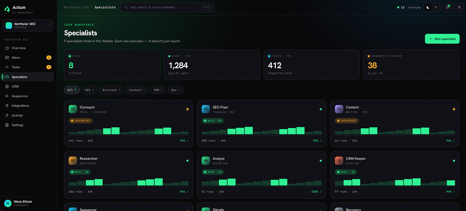The image size is (466, 211).
Task: Click the 1,284 runs stat value
Action: pos(178,65)
